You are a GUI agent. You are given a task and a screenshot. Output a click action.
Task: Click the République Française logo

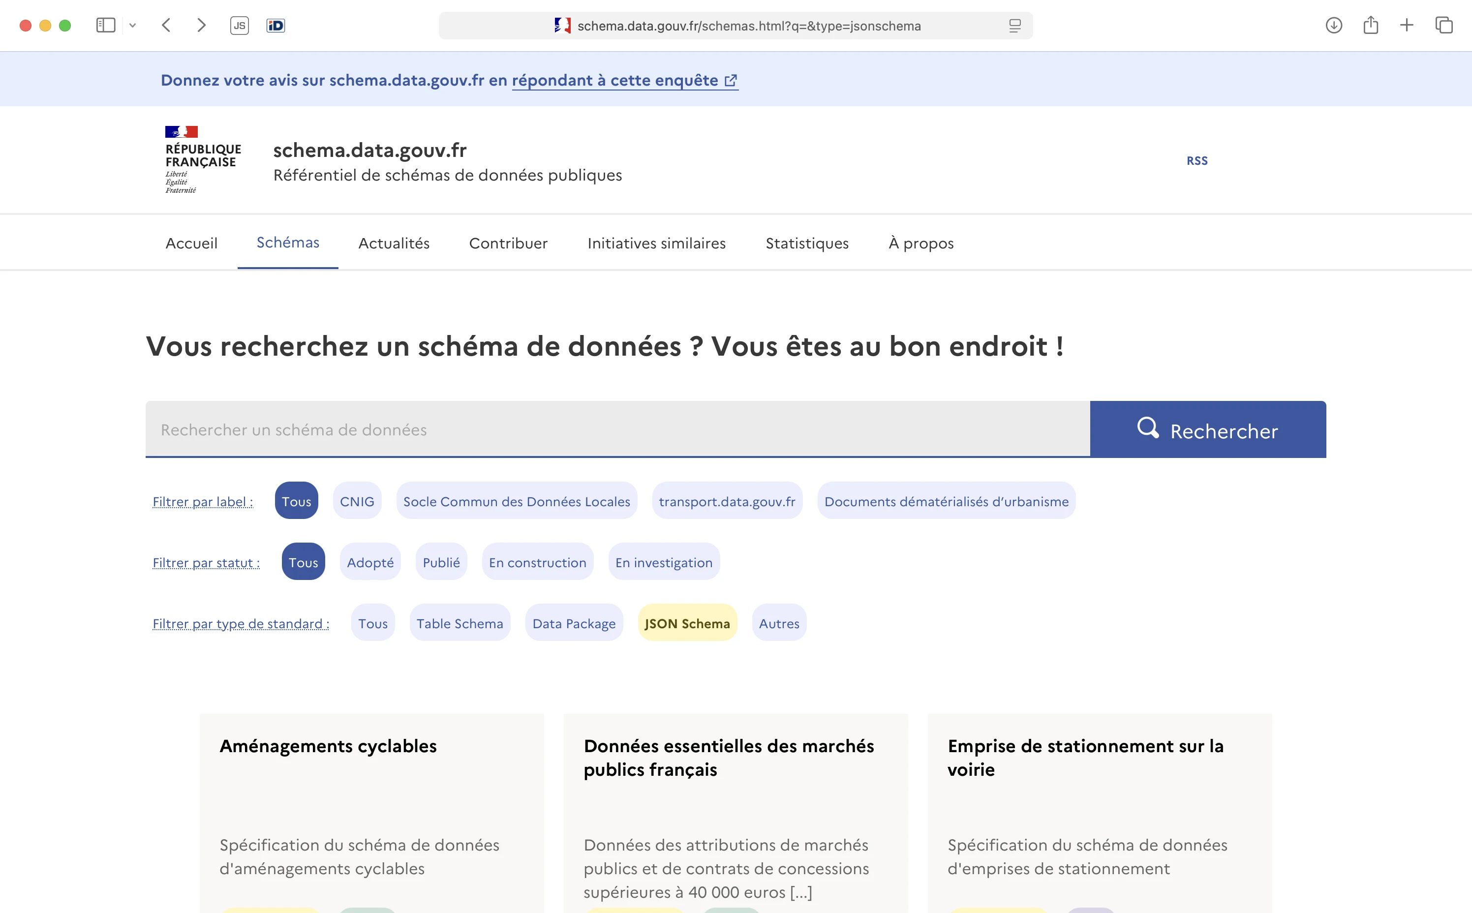pyautogui.click(x=203, y=159)
